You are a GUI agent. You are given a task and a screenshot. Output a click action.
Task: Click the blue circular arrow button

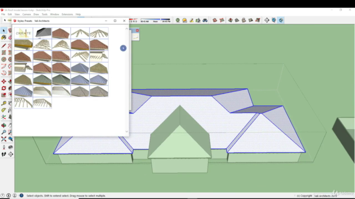[x=123, y=48]
